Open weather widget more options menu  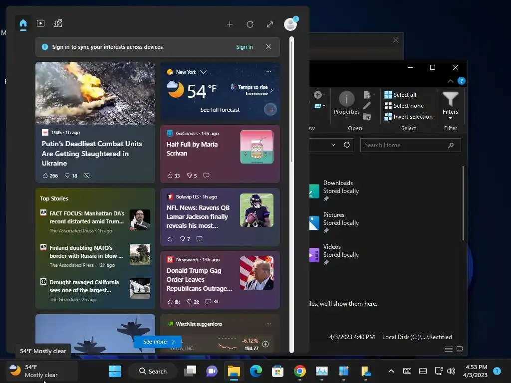tap(268, 72)
